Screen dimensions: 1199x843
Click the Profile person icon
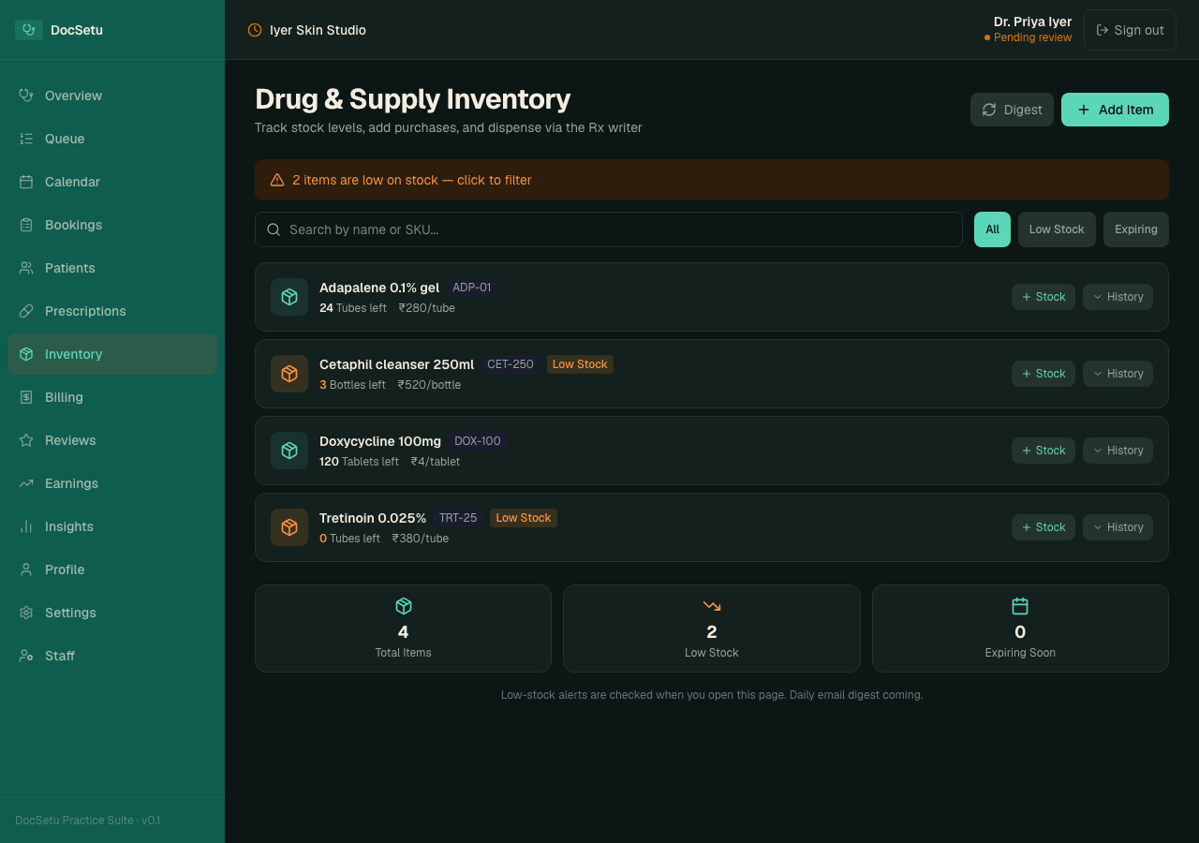(x=26, y=569)
